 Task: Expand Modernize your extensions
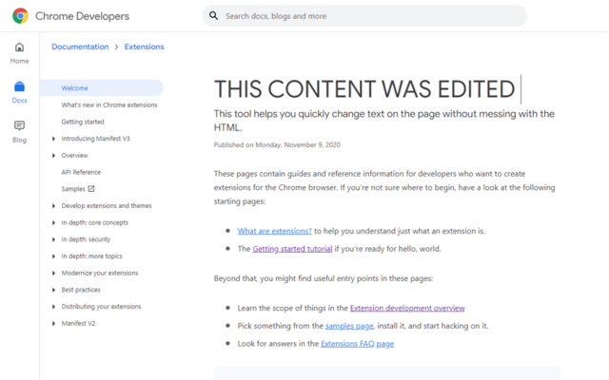click(x=53, y=273)
